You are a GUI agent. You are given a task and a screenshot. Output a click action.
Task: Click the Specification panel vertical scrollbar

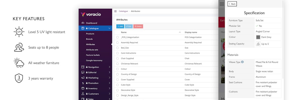tap(283, 40)
